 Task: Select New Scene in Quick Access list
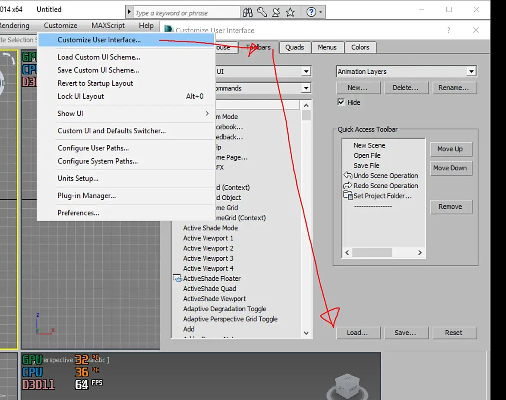[369, 145]
